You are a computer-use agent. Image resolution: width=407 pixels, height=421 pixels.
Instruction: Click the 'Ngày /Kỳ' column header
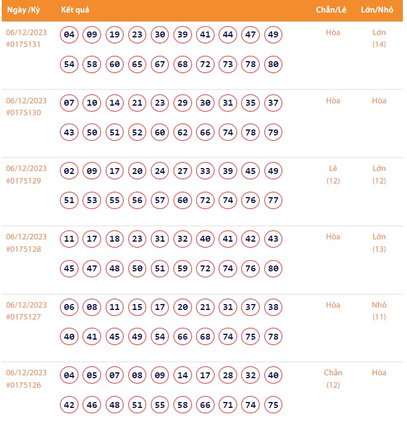(x=24, y=11)
